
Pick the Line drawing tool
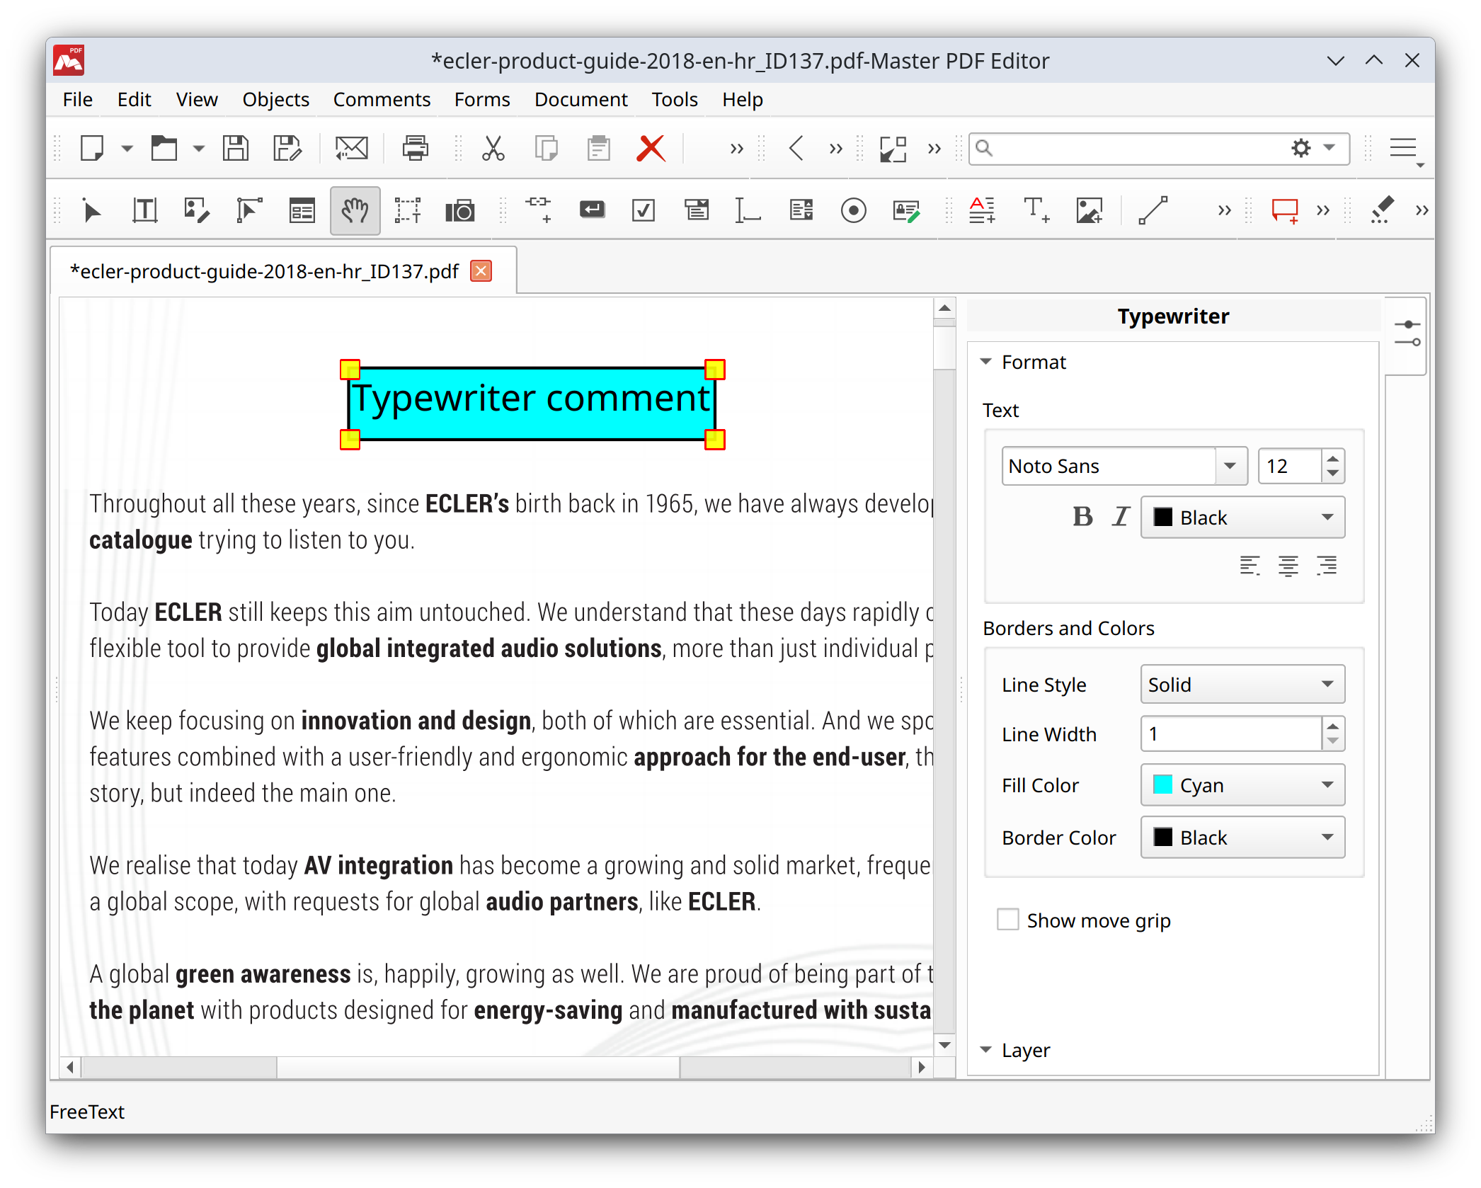pyautogui.click(x=1153, y=210)
